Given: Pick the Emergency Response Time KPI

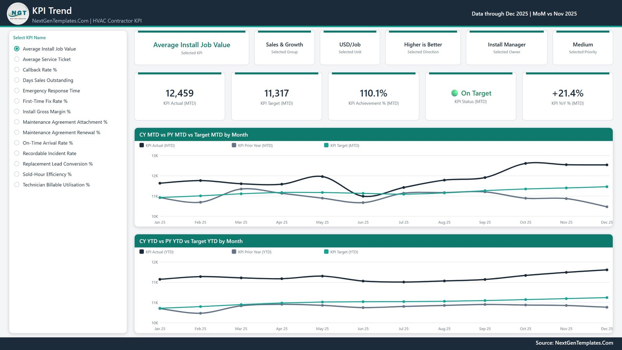Looking at the screenshot, I should tap(17, 91).
